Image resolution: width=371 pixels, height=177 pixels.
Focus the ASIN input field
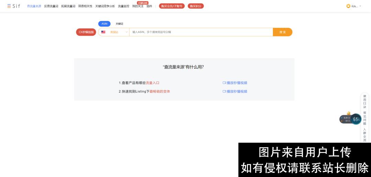pyautogui.click(x=201, y=32)
